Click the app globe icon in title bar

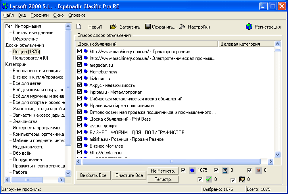pyautogui.click(x=5, y=6)
